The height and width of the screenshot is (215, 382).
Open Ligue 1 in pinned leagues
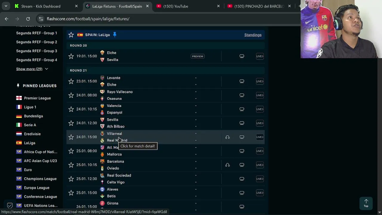tap(30, 107)
